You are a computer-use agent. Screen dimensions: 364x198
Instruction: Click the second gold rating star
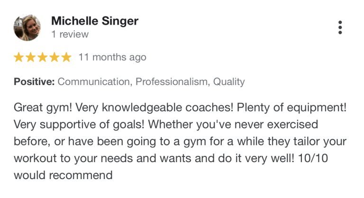(31, 57)
